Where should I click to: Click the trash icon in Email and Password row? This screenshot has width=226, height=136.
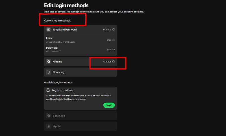(x=114, y=30)
